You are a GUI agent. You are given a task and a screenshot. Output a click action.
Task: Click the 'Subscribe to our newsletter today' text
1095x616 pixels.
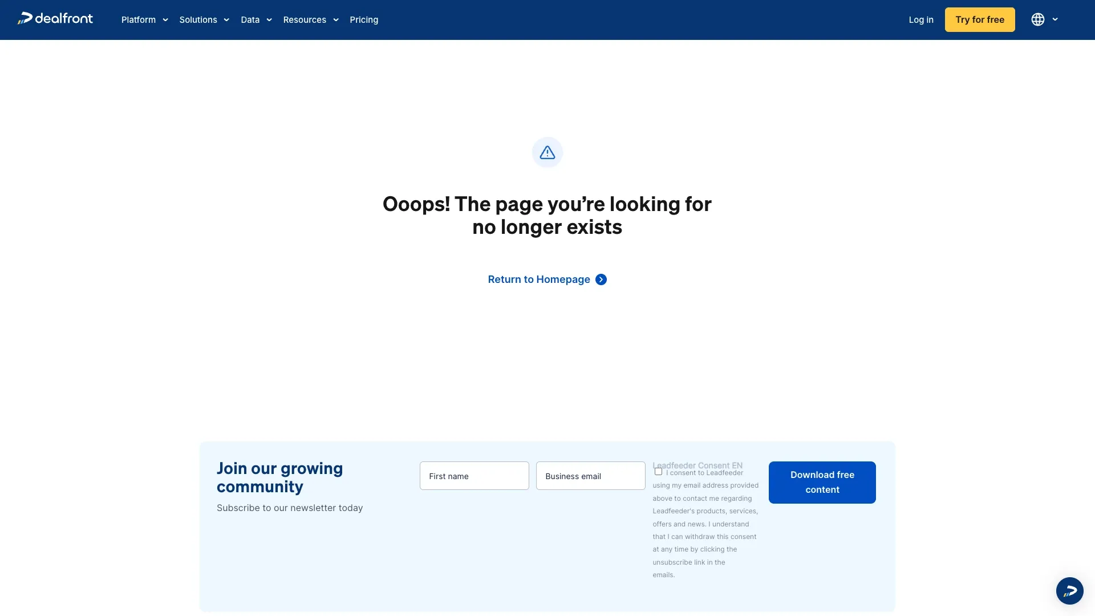290,508
